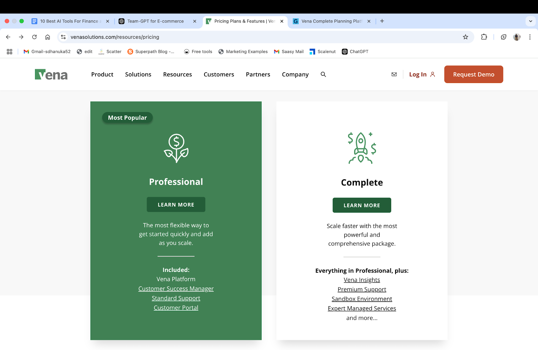Open the edit bookmark
Screen dimensions: 538x350
tap(85, 51)
